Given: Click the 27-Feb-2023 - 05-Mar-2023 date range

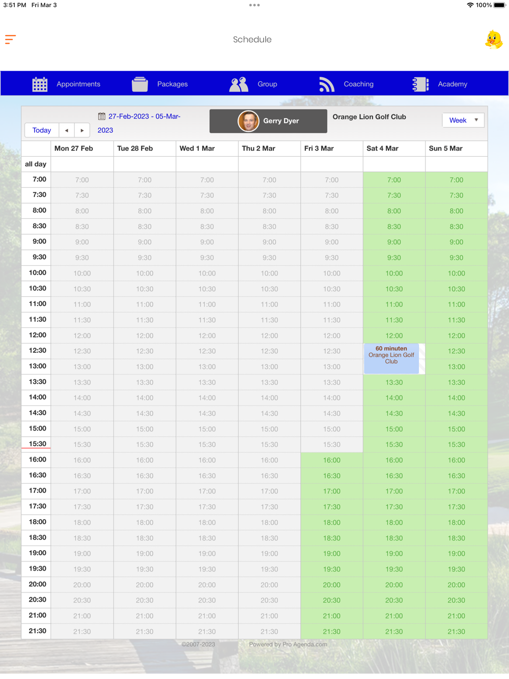Looking at the screenshot, I should 139,123.
